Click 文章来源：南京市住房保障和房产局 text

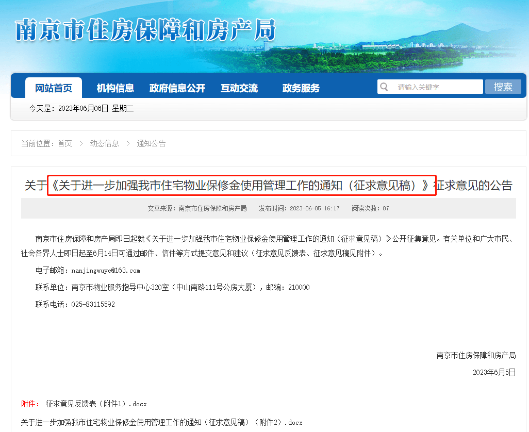pos(197,208)
